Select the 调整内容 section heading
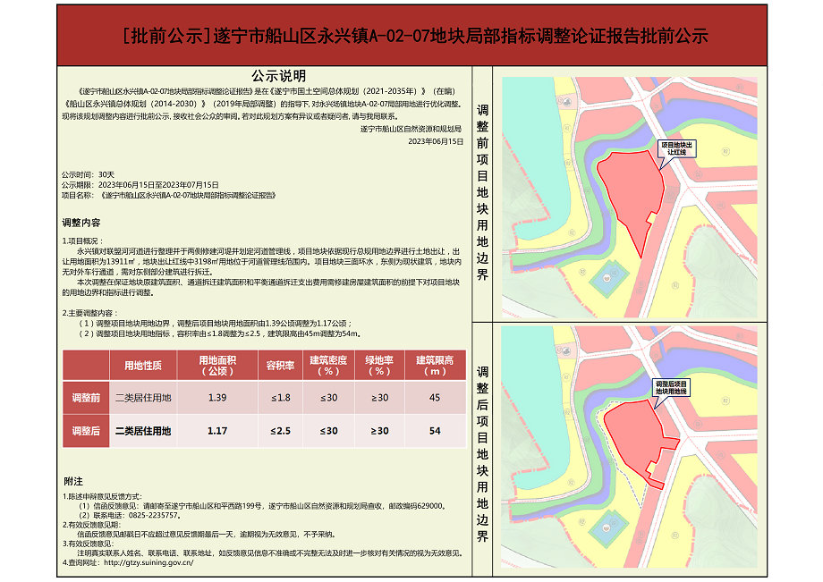This screenshot has width=823, height=582. [x=81, y=223]
